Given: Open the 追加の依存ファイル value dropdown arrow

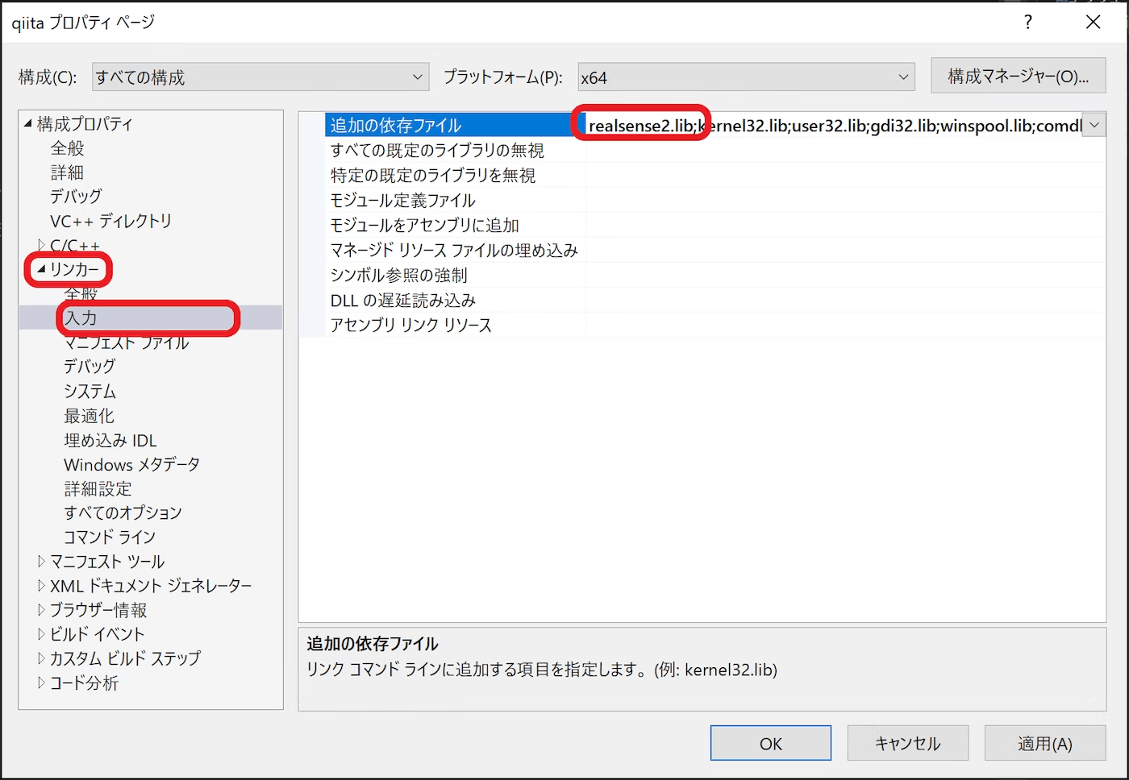Looking at the screenshot, I should [x=1095, y=124].
